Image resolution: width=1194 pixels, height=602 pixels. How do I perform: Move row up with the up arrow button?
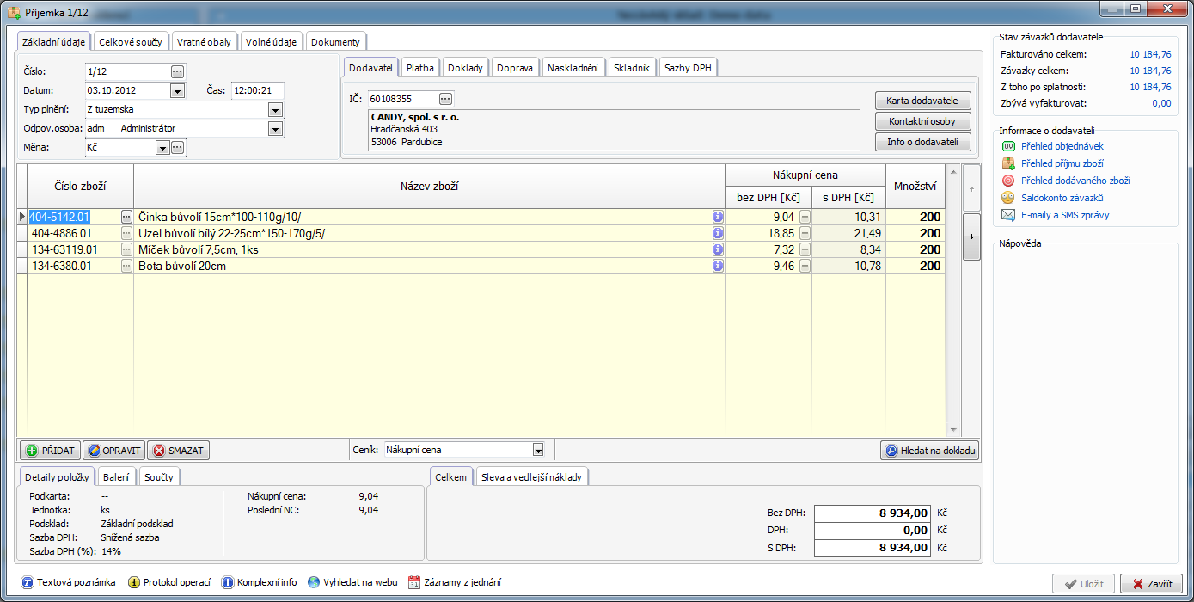pyautogui.click(x=971, y=187)
